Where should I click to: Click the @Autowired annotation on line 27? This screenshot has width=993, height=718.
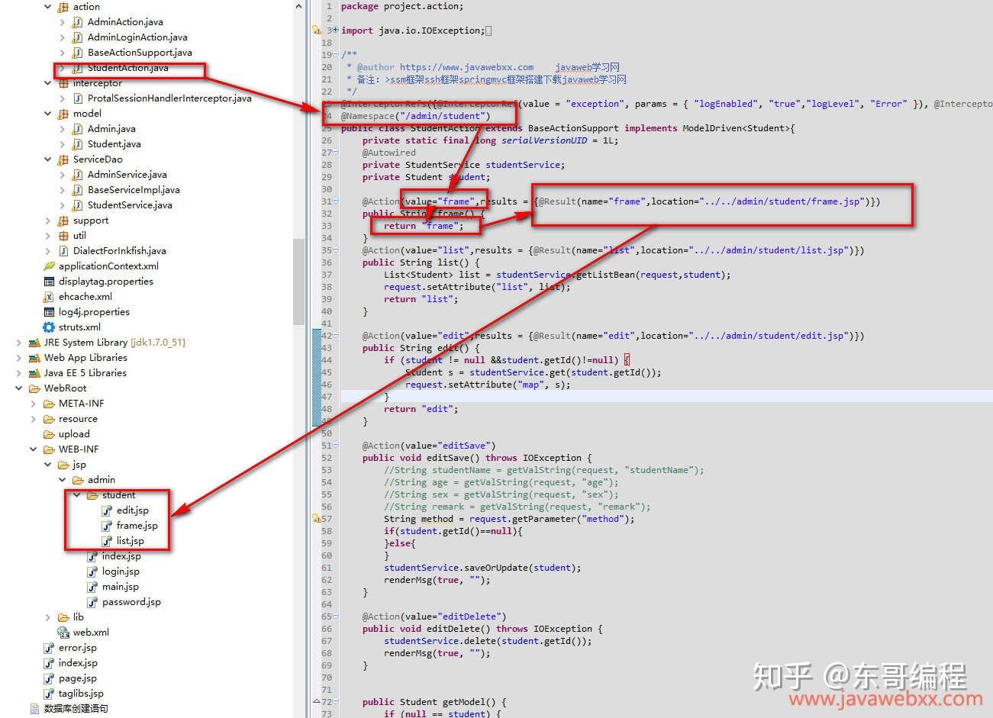[389, 153]
